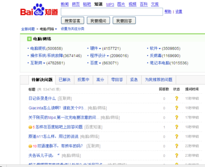Click status icon for 夫告诉儿子说 row
Screen dimensions: 205x167
(177, 156)
